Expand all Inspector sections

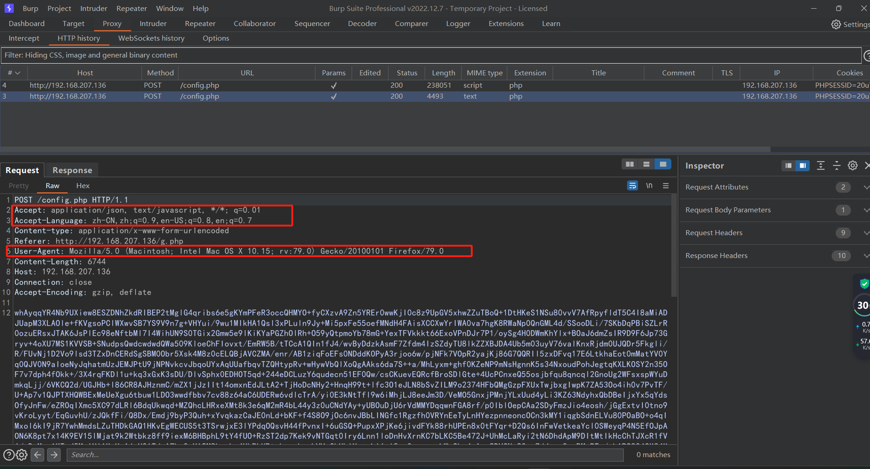coord(821,165)
